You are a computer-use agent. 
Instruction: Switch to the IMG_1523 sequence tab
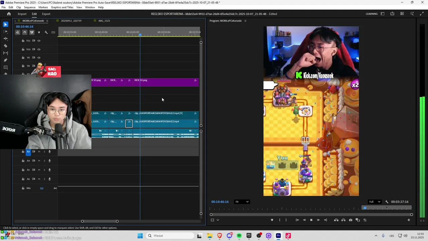[x=104, y=21]
